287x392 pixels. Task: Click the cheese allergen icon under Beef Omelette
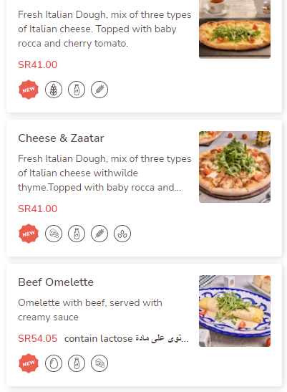pos(99,363)
